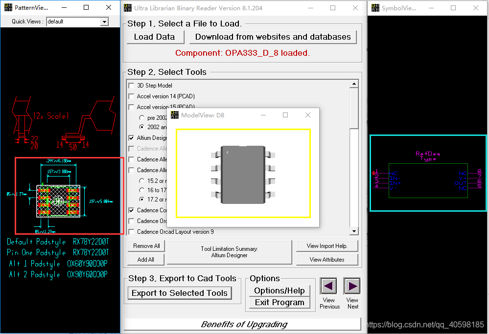
Task: Click the Ultra Librarian window title icon
Action: pos(128,8)
